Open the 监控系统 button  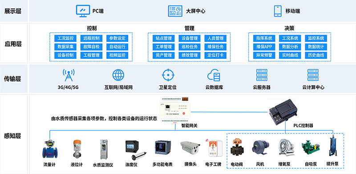tap(316, 38)
